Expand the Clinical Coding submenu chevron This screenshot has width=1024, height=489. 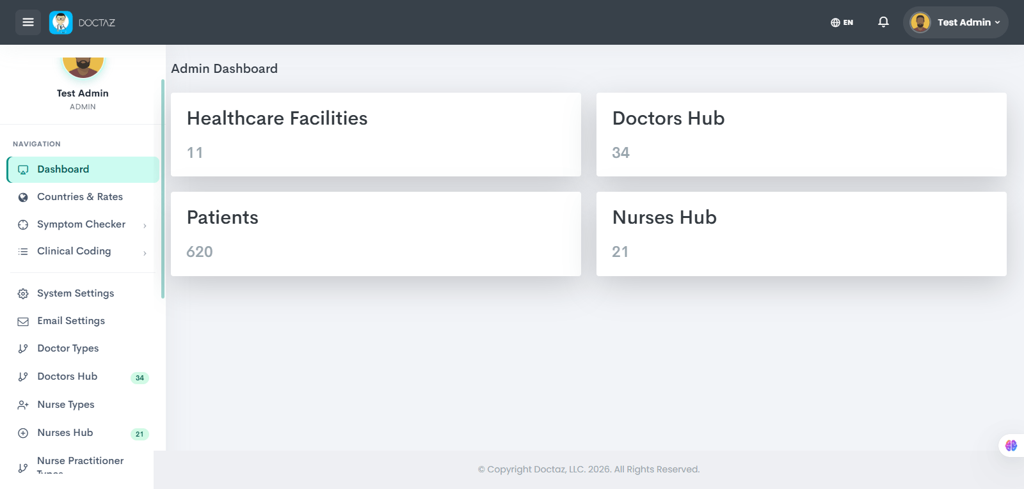click(145, 252)
